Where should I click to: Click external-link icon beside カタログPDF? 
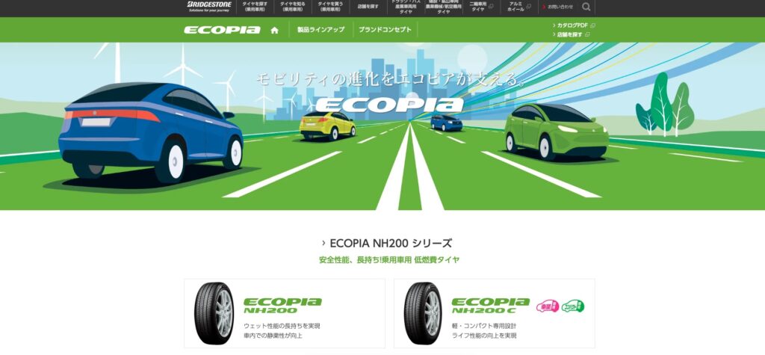point(592,25)
